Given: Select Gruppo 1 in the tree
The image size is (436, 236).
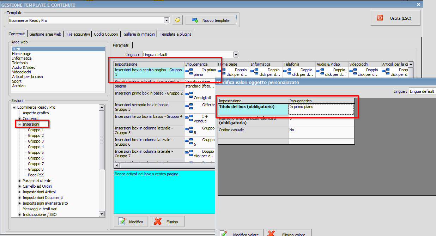Looking at the screenshot, I should coord(36,130).
